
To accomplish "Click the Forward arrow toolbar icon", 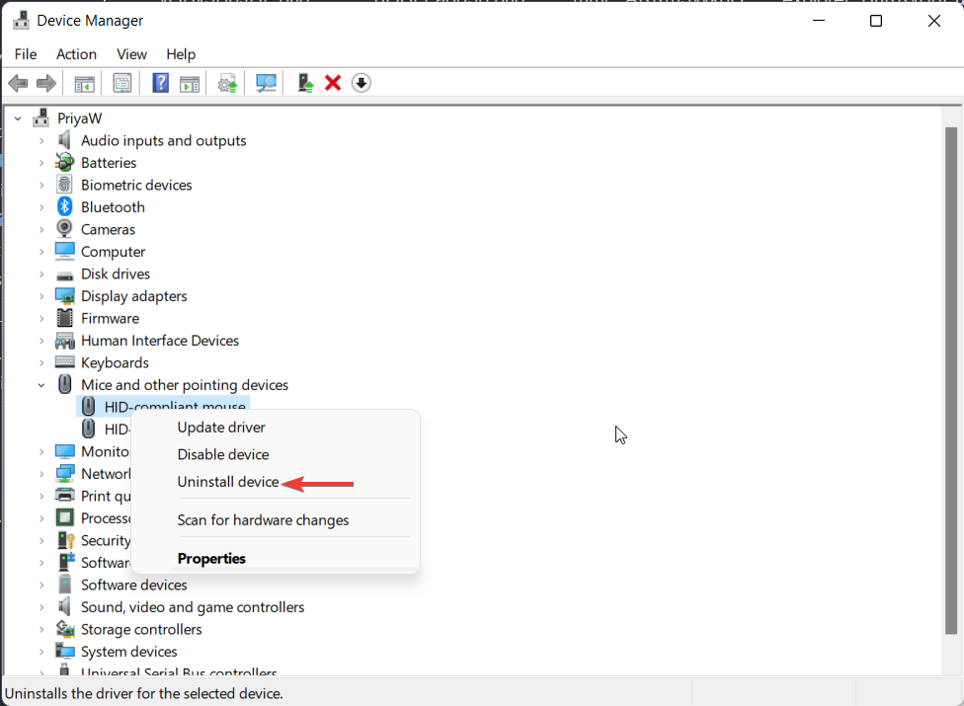I will 46,83.
